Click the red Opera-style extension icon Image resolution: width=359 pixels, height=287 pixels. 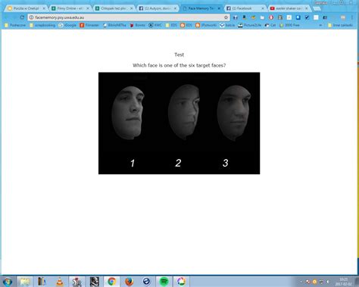[x=271, y=17]
